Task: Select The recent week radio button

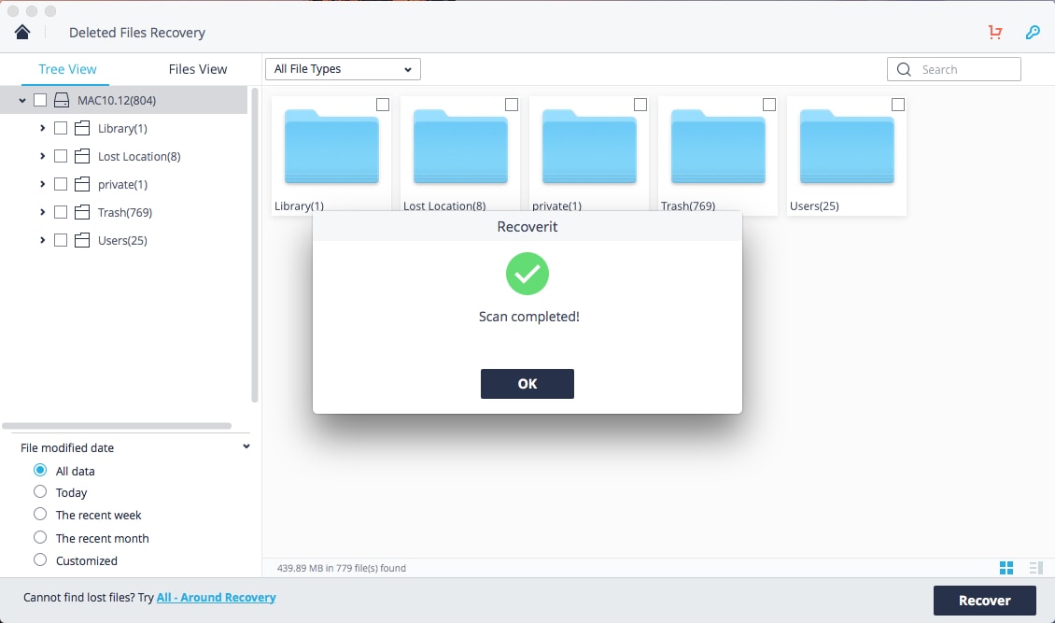Action: [40, 514]
